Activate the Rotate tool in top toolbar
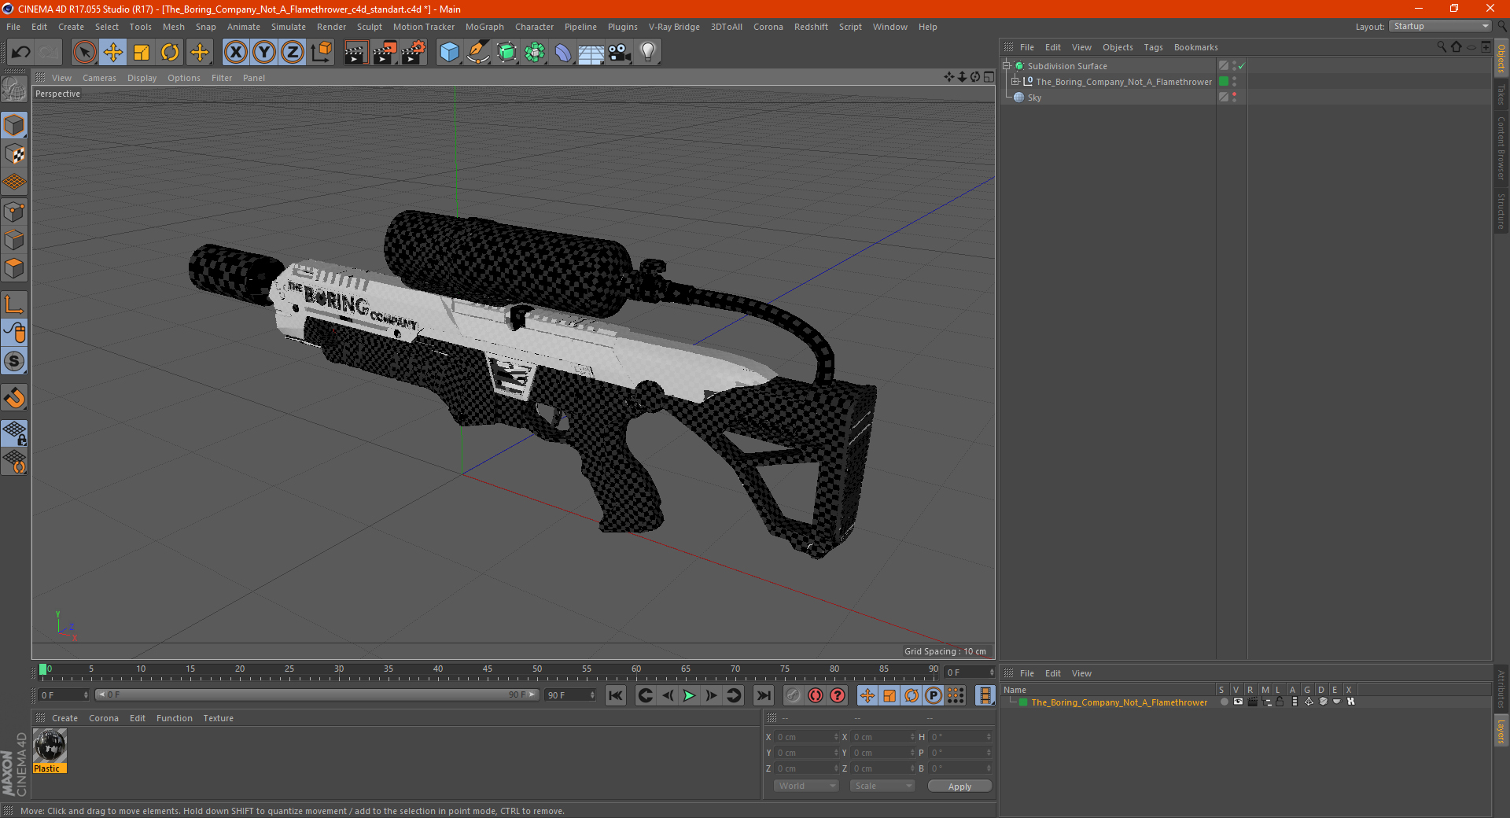The height and width of the screenshot is (818, 1510). 170,53
